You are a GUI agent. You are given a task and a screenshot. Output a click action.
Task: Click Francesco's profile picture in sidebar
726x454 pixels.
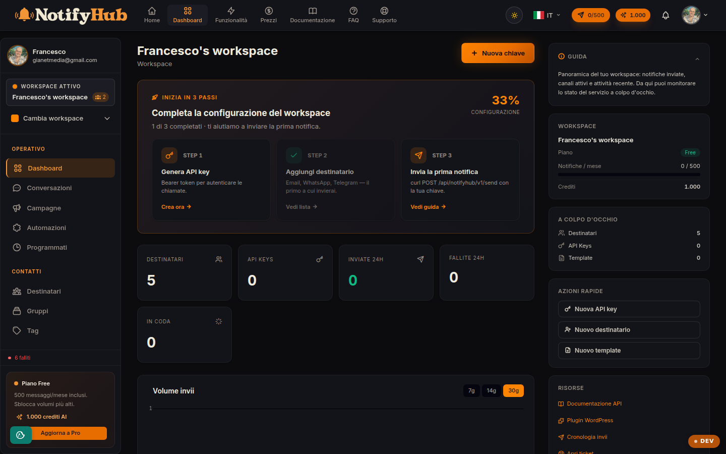[x=18, y=55]
